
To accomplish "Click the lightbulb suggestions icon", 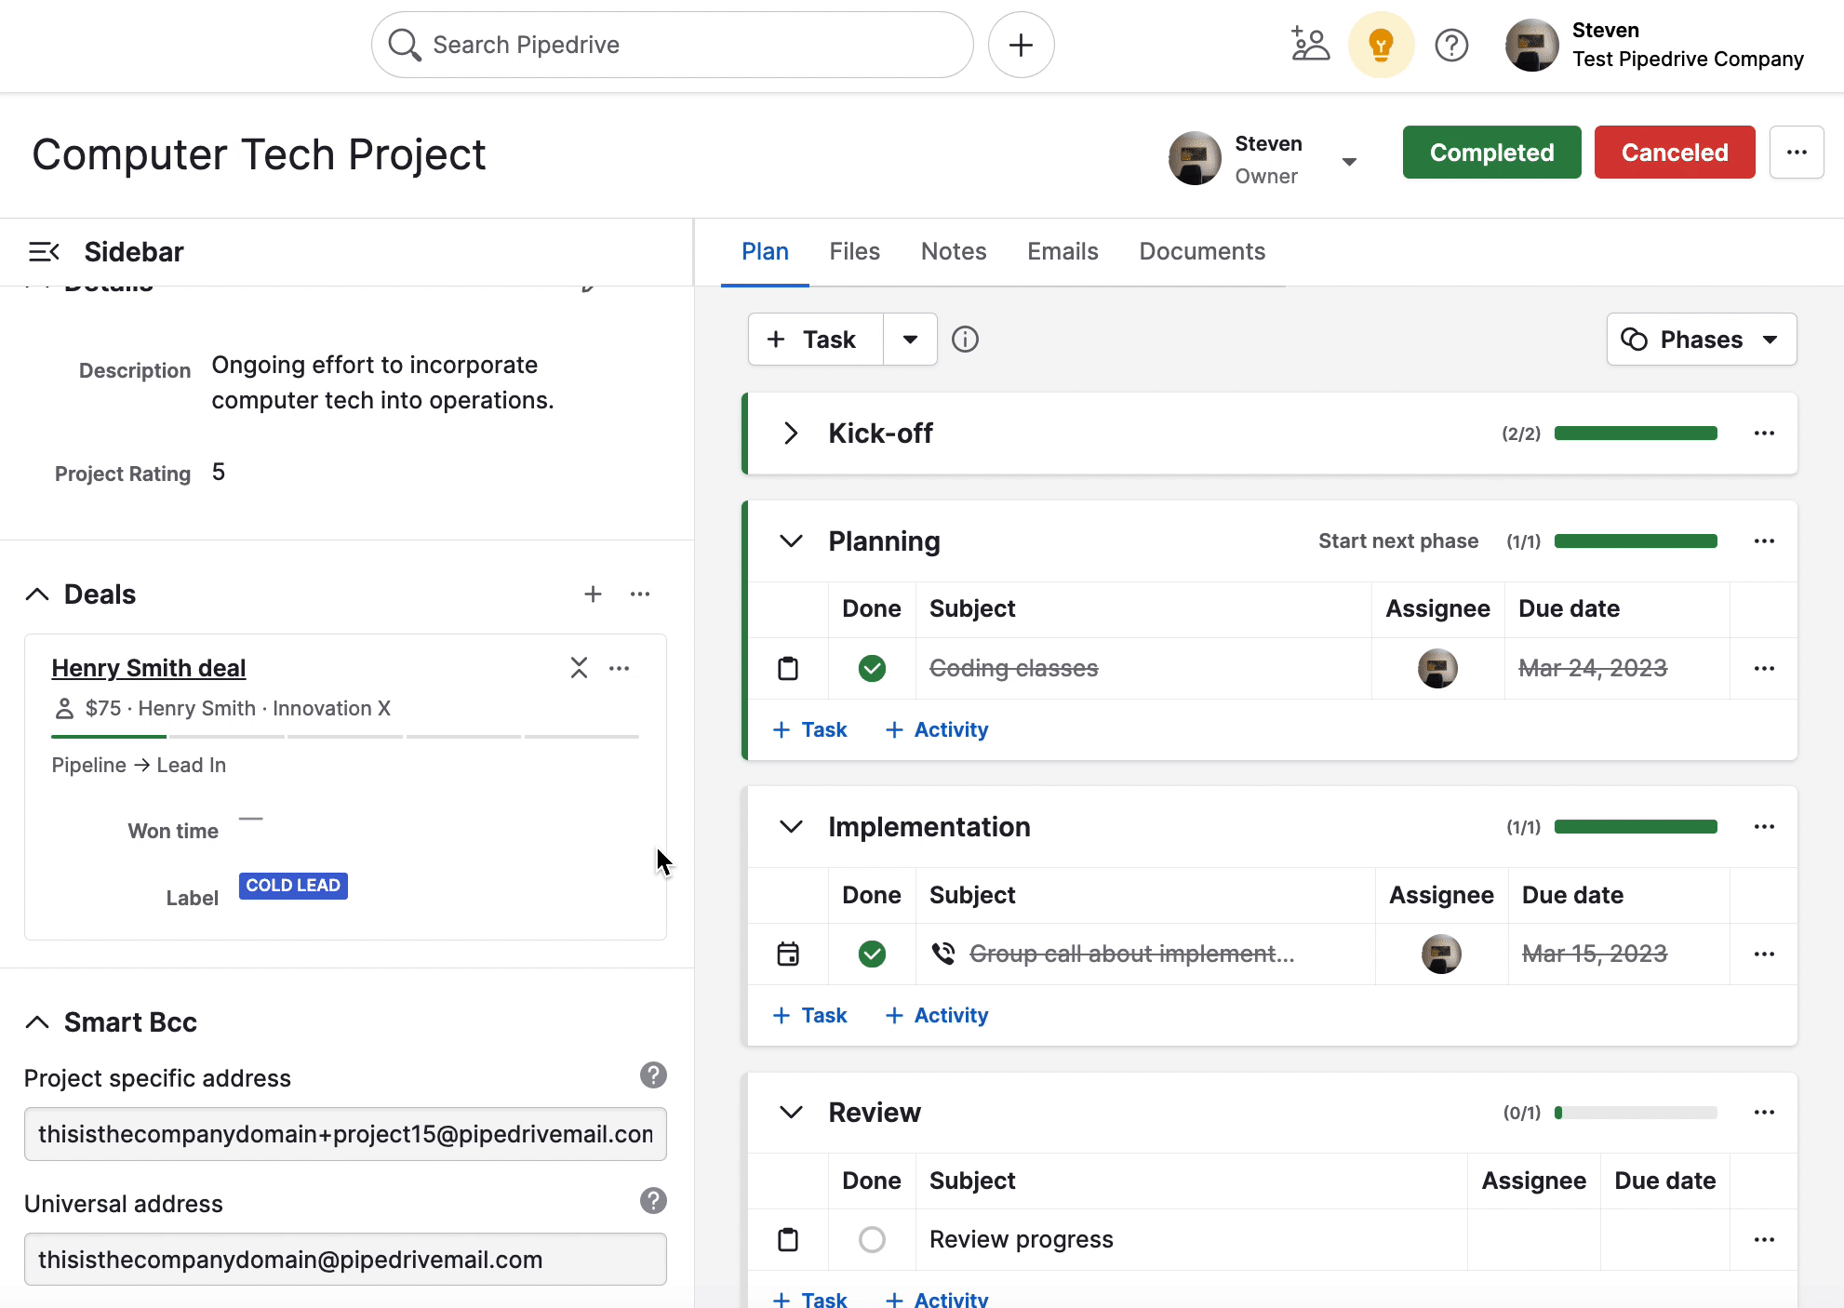I will click(1381, 44).
